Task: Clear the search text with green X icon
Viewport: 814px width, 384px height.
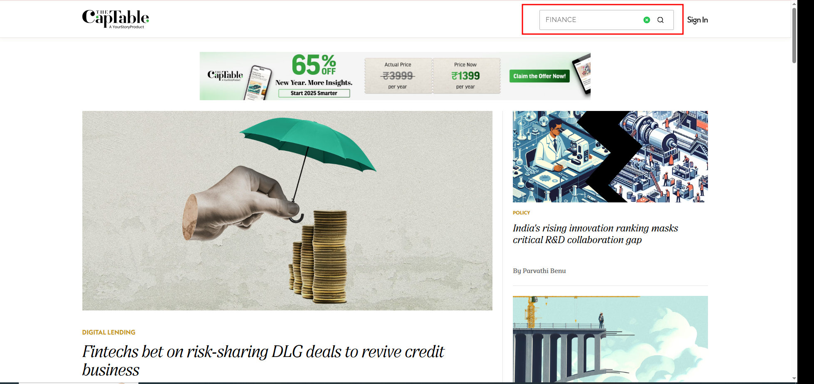Action: (647, 20)
